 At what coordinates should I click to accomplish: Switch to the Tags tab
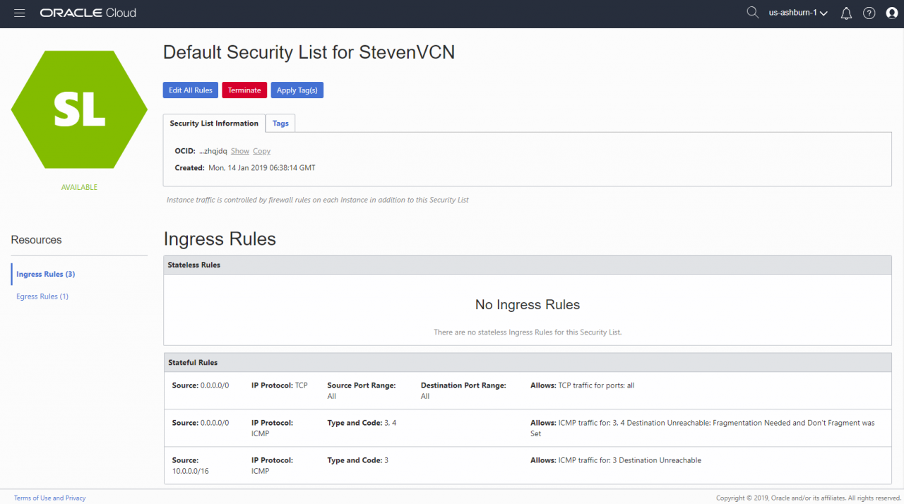[280, 124]
